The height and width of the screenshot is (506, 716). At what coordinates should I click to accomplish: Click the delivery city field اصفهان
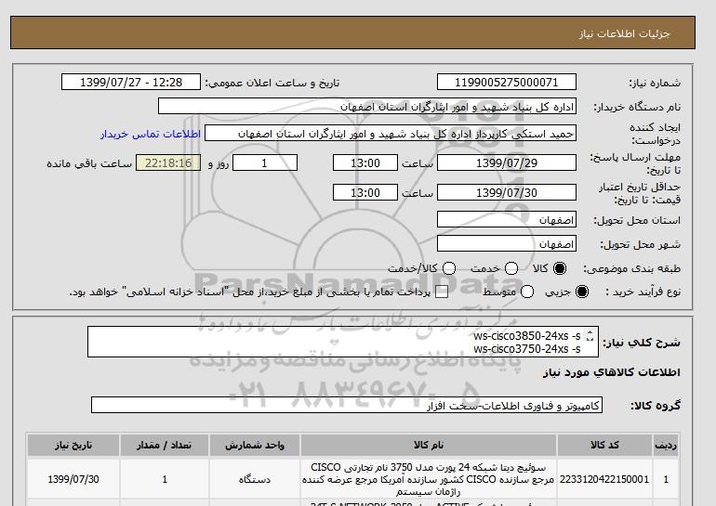coord(507,244)
